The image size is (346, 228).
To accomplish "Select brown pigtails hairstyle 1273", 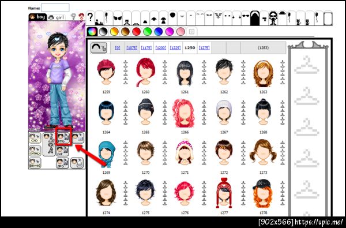I will [263, 152].
